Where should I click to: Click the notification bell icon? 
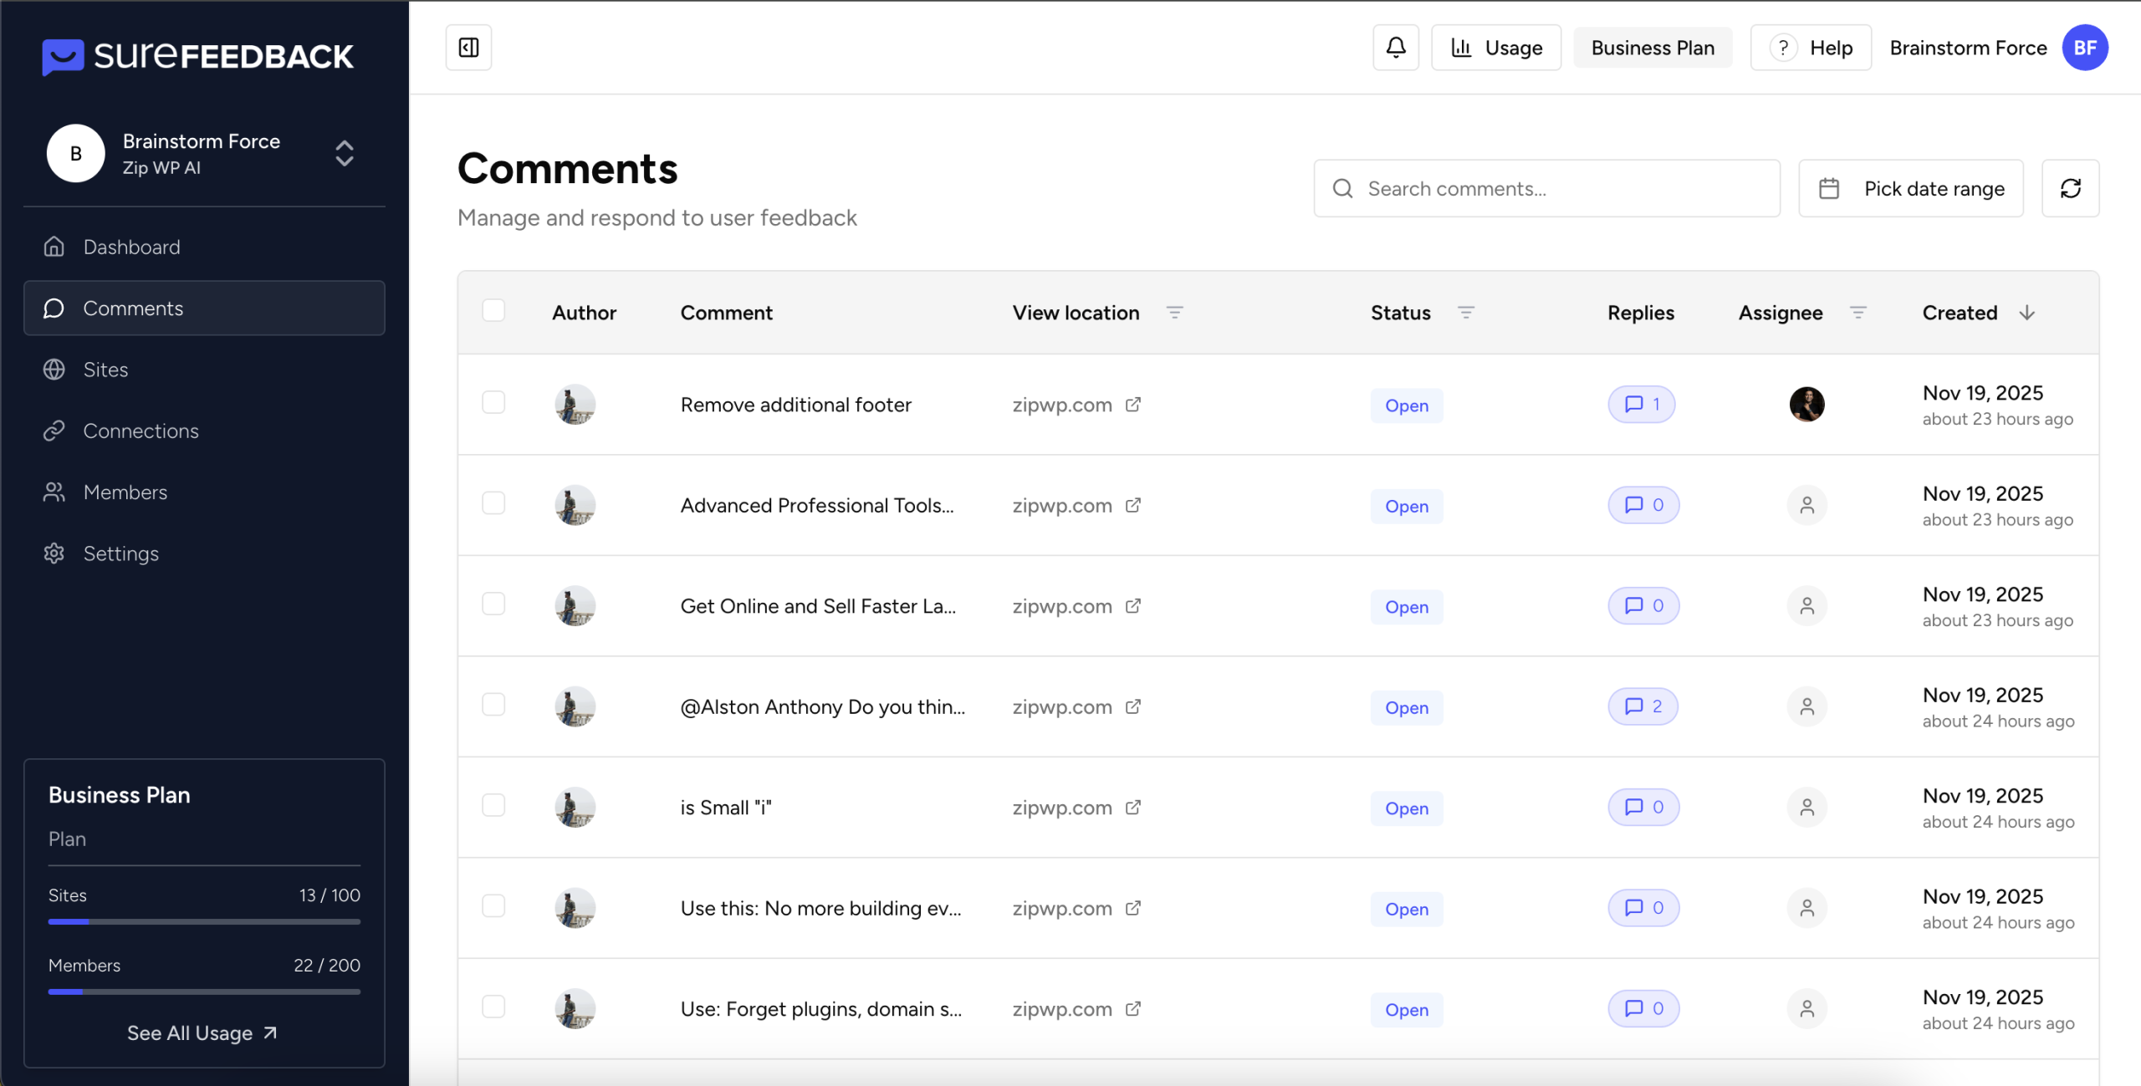tap(1395, 48)
